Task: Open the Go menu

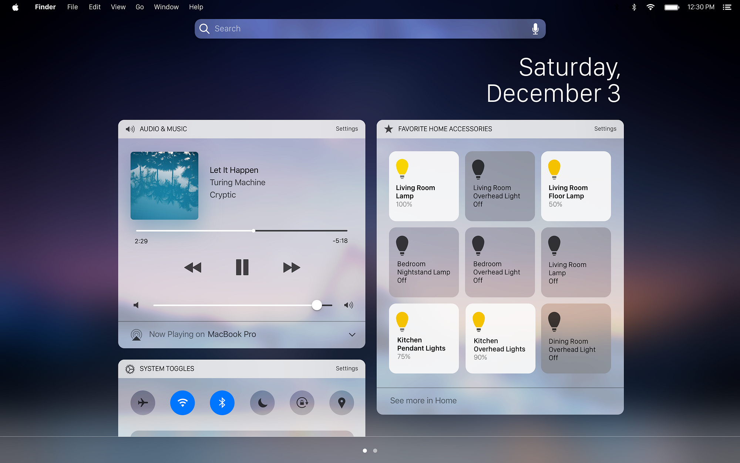Action: (139, 7)
